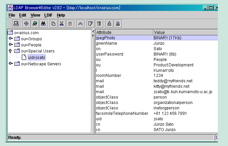Click the teddy@myfriends.net mail value
228x146 pixels.
pyautogui.click(x=173, y=81)
